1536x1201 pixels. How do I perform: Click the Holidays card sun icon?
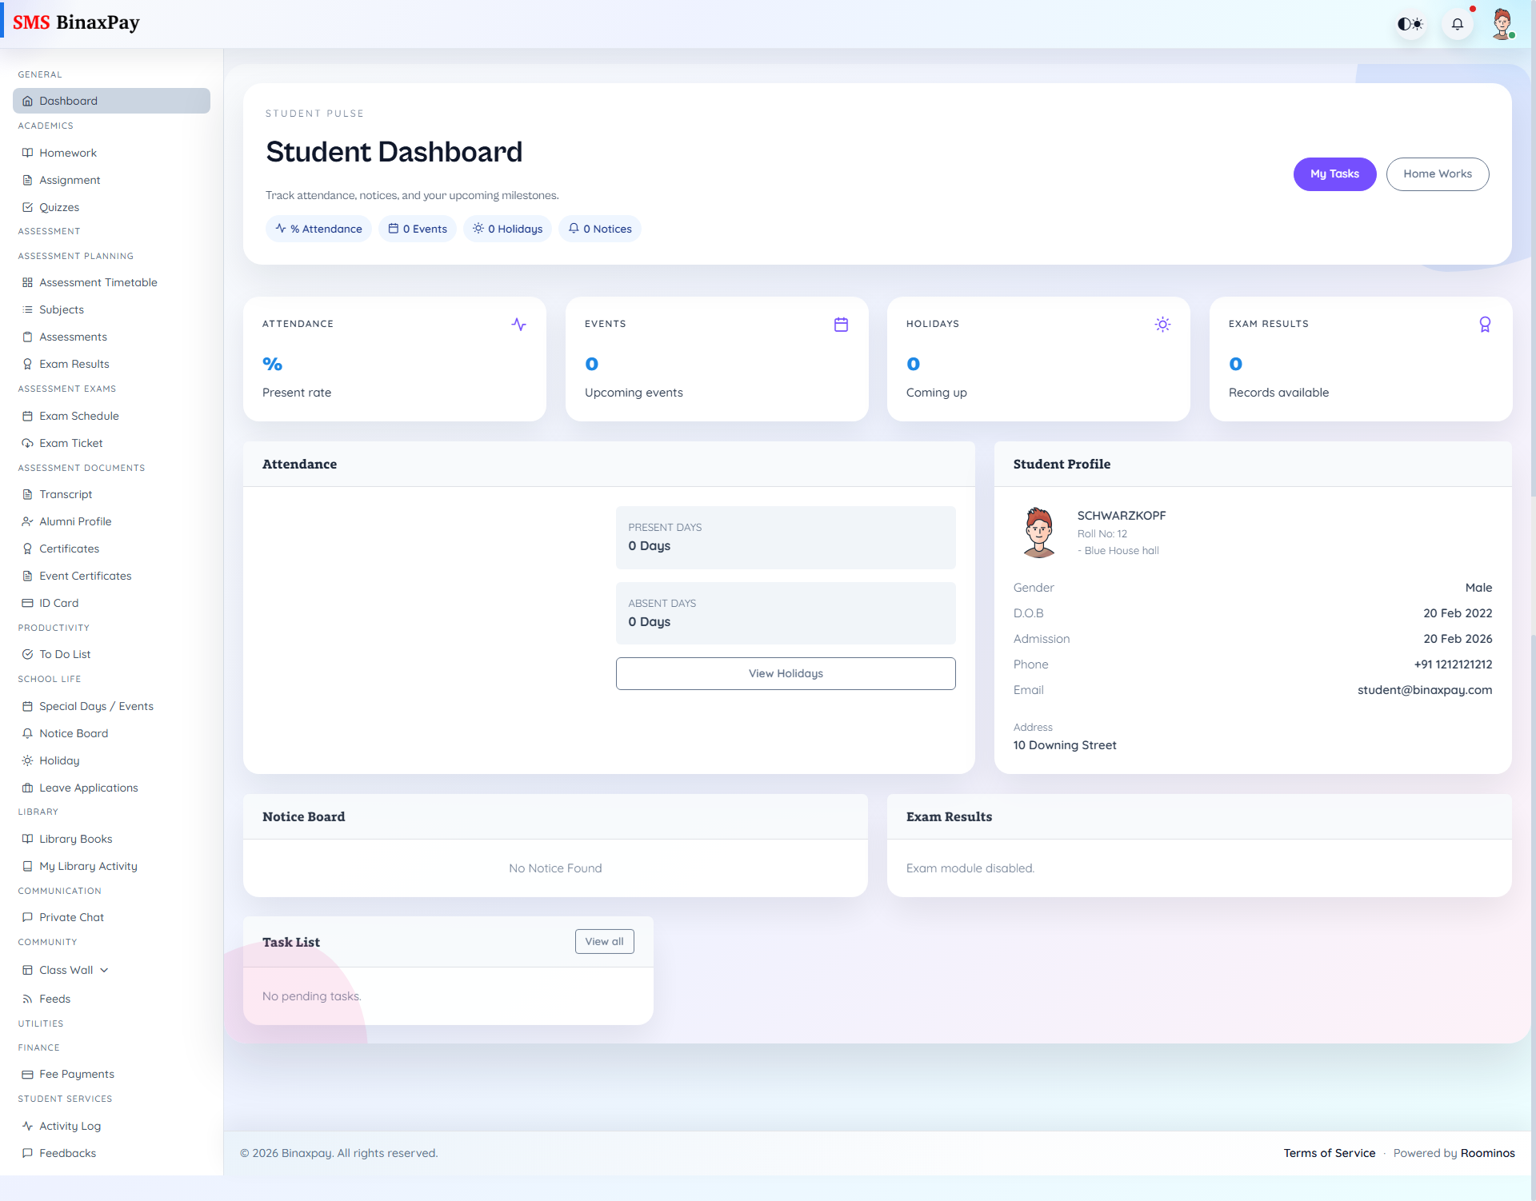(x=1162, y=325)
